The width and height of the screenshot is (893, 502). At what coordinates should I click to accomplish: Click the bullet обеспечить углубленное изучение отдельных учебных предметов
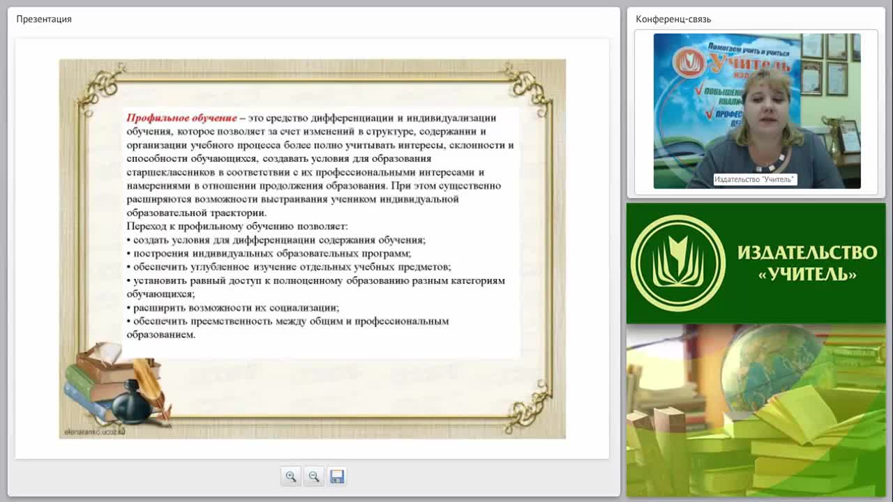(x=289, y=267)
